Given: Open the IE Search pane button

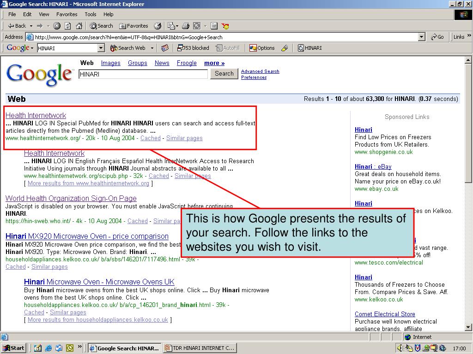Looking at the screenshot, I should 101,26.
